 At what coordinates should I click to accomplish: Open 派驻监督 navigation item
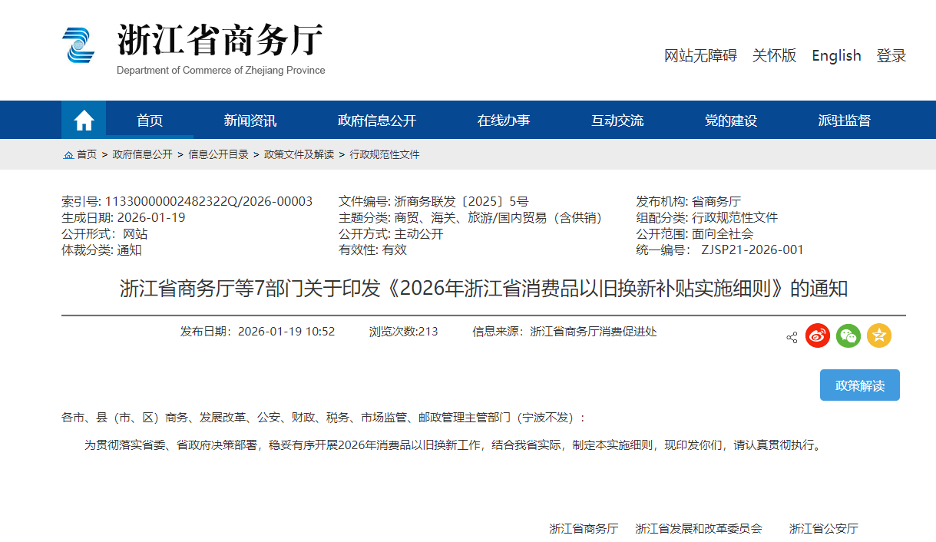845,121
